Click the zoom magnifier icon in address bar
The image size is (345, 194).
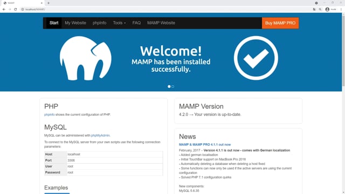click(320, 10)
